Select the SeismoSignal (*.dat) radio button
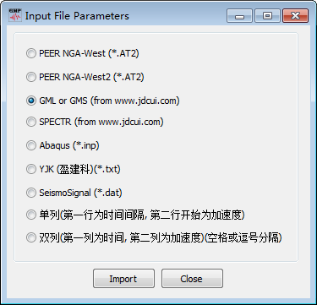Viewport: 317px width, 305px height. click(x=31, y=193)
